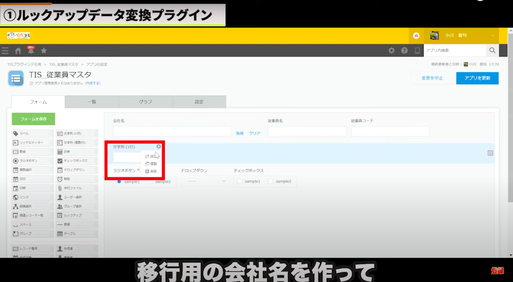Select the sample2 radio button

151,181
